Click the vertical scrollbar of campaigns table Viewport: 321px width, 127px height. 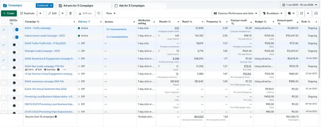click(x=320, y=52)
